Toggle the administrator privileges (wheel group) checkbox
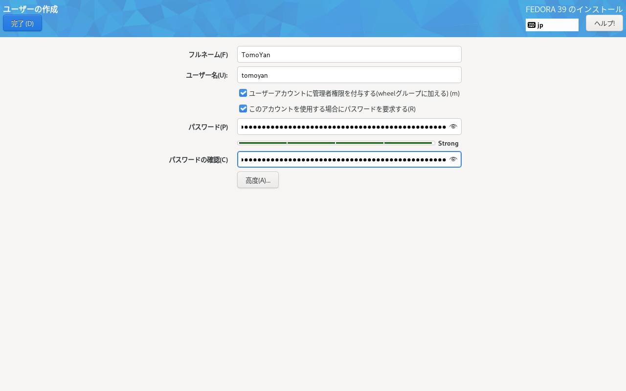The height and width of the screenshot is (391, 626). (243, 93)
